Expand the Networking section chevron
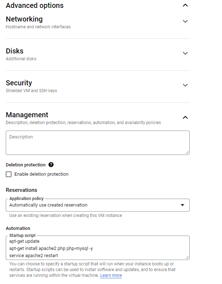222x284 pixels. (185, 22)
